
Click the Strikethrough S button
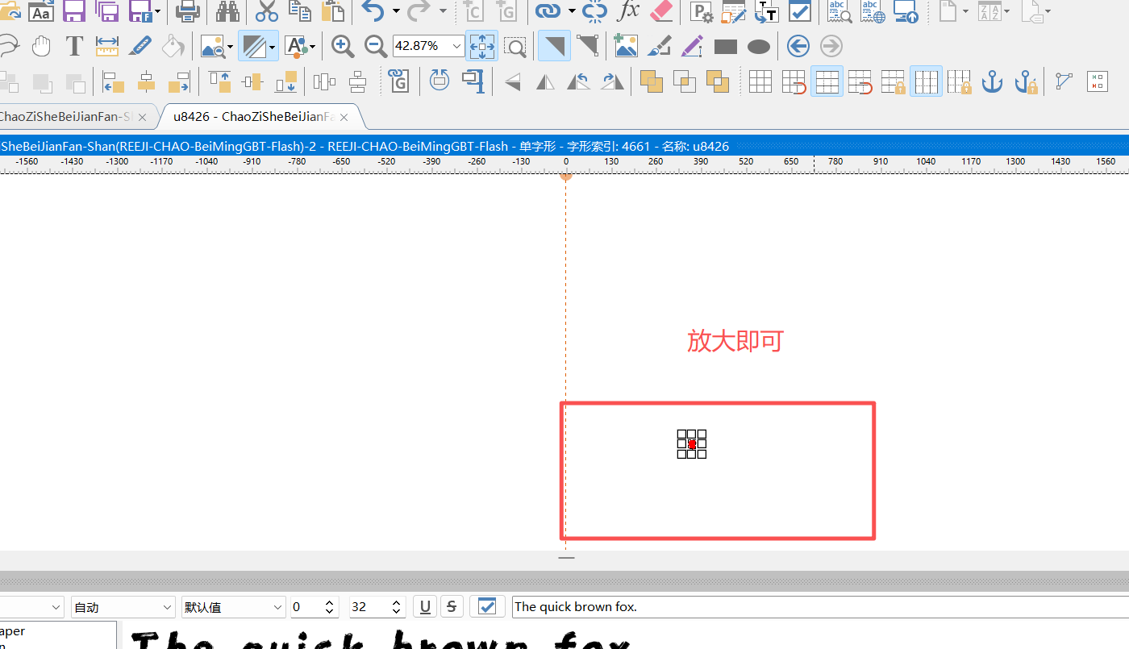click(x=452, y=606)
